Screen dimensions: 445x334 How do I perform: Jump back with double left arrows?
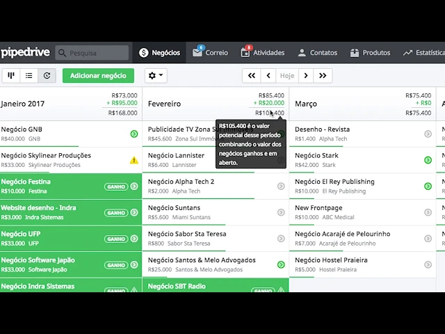[x=252, y=76]
